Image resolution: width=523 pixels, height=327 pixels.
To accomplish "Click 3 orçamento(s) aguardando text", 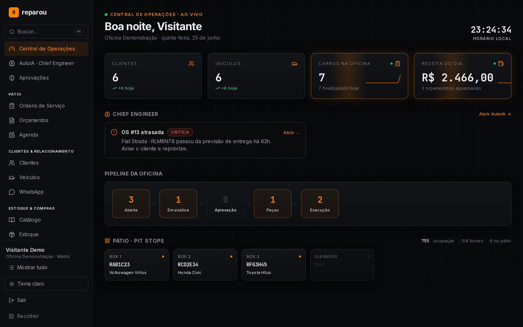I will [x=451, y=88].
